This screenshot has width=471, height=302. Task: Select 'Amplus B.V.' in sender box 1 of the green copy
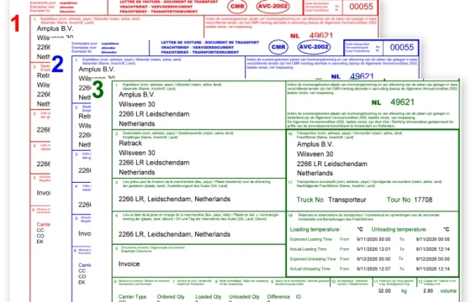136,95
